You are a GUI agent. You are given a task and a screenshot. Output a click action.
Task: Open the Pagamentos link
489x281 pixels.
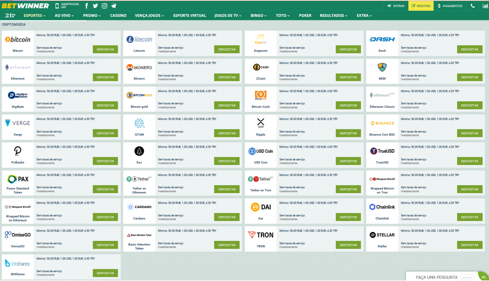pyautogui.click(x=450, y=6)
